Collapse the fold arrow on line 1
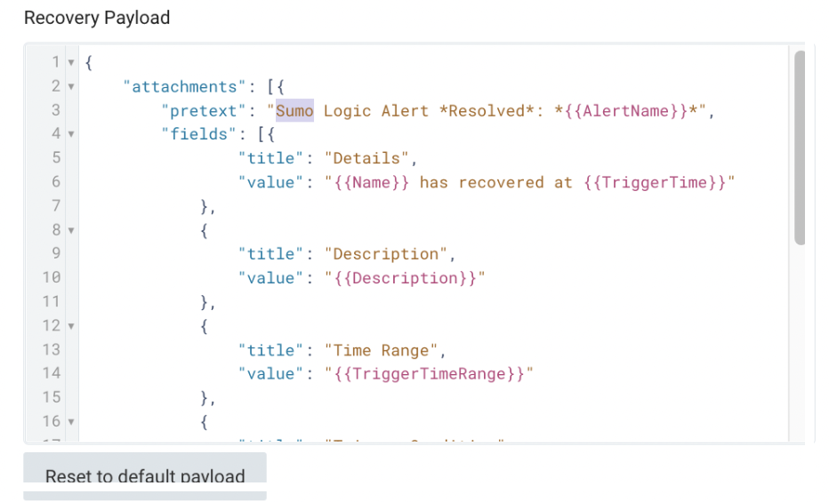The height and width of the screenshot is (502, 829). (71, 63)
